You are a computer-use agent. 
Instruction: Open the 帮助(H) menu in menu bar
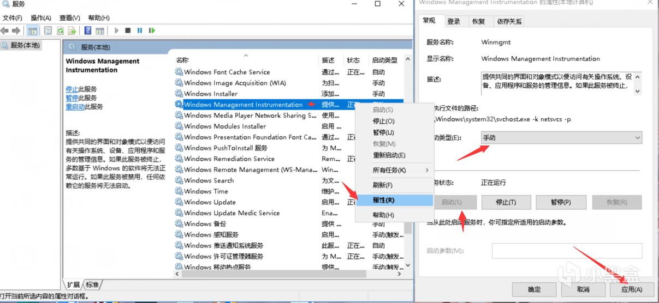pyautogui.click(x=99, y=18)
